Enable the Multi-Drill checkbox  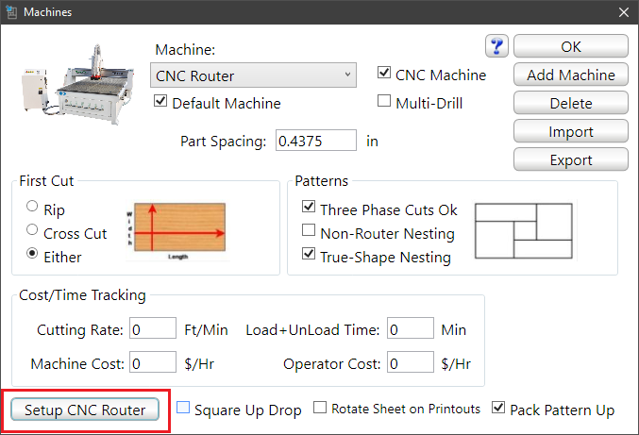384,101
